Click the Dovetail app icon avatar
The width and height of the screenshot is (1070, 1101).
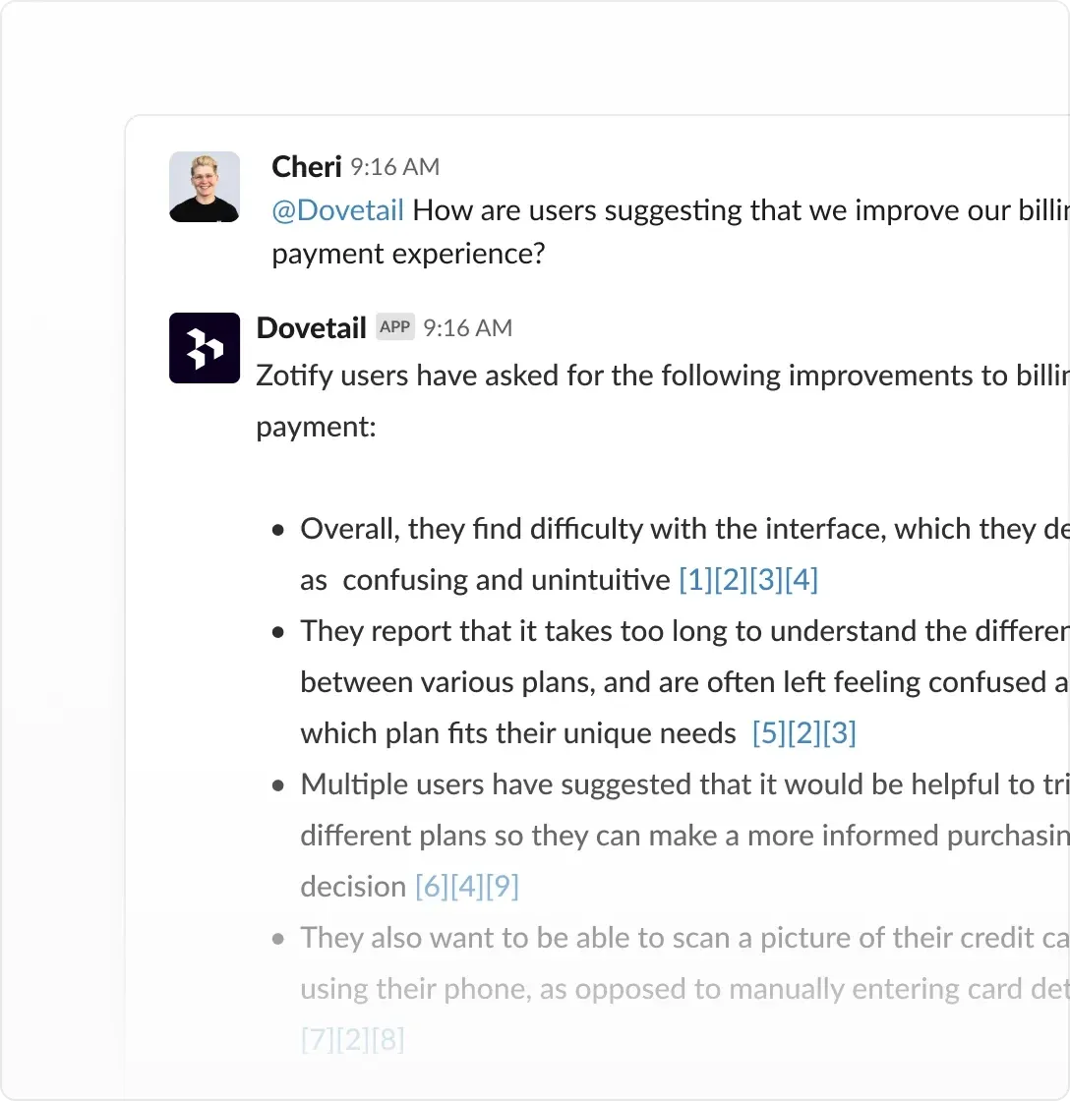[x=204, y=347]
